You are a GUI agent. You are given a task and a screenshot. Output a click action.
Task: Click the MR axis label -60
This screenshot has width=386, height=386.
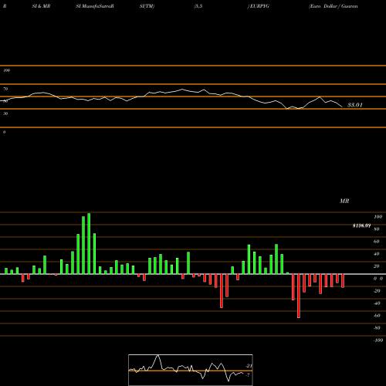377,316
